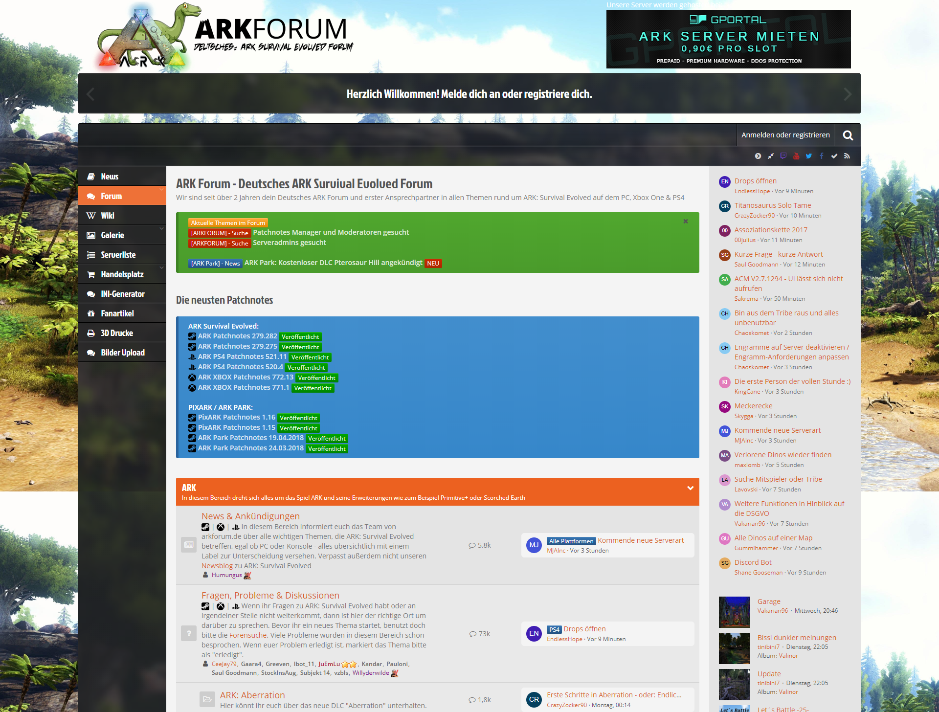Open the News menu item
The image size is (939, 712).
122,177
